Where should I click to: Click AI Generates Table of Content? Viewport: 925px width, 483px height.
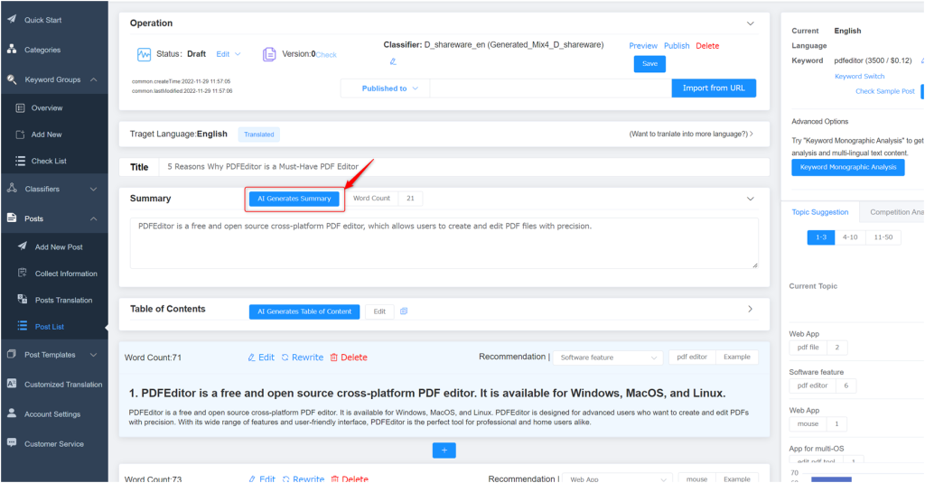click(304, 311)
